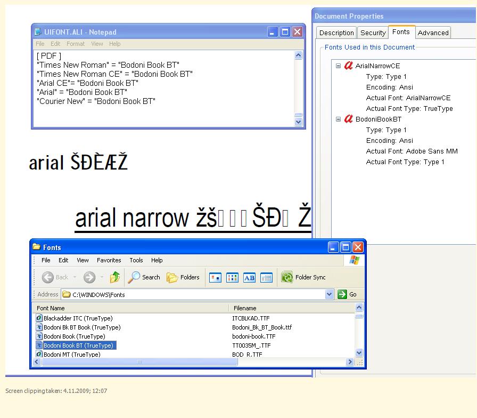Click the Notepad scrollbar up arrow

(298, 55)
